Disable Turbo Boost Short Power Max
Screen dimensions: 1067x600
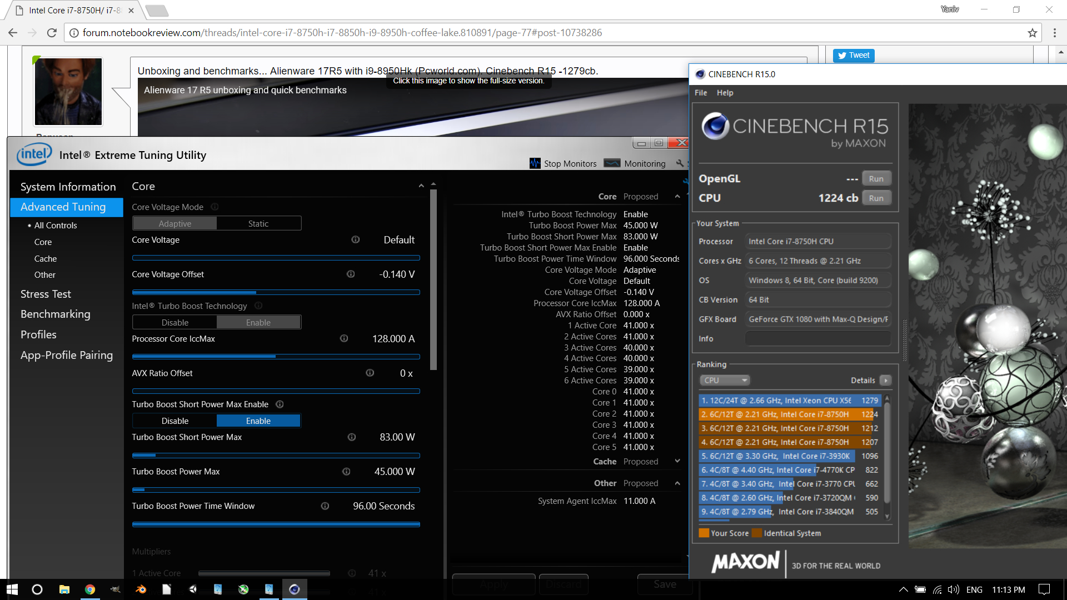(175, 421)
